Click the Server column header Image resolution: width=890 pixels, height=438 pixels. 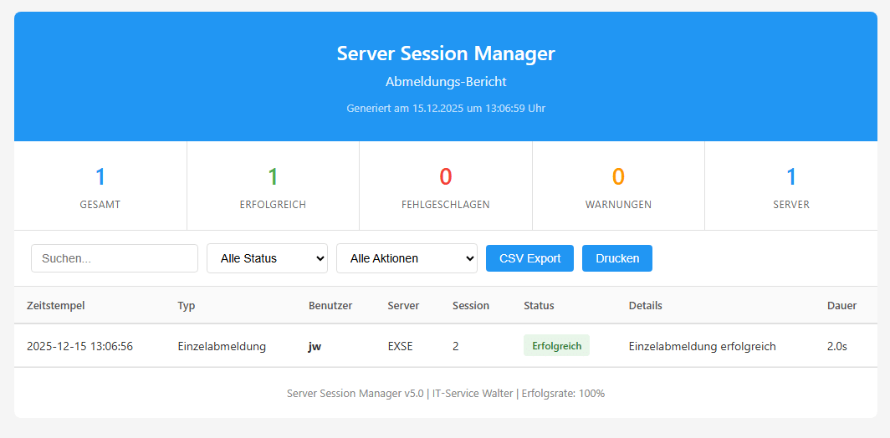[x=403, y=306]
